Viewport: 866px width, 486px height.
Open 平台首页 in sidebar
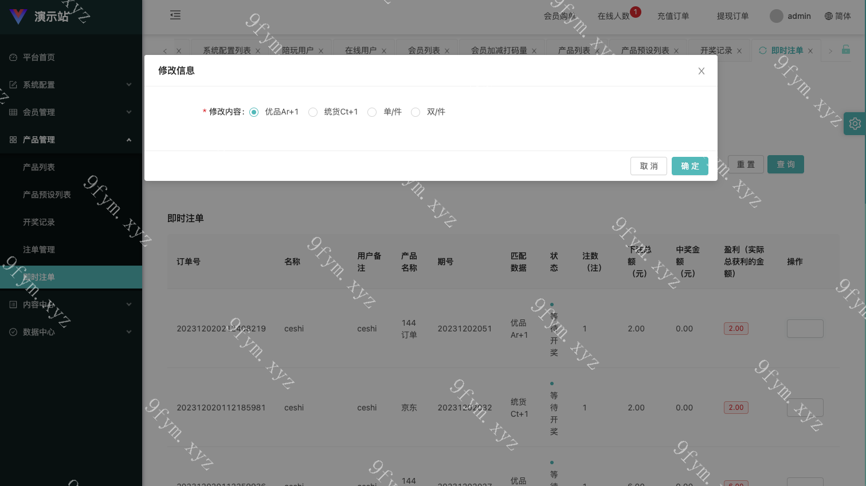click(x=71, y=57)
